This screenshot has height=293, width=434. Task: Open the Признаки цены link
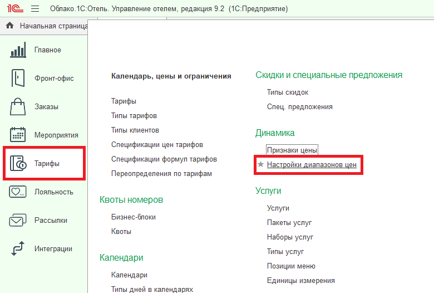[x=292, y=150]
